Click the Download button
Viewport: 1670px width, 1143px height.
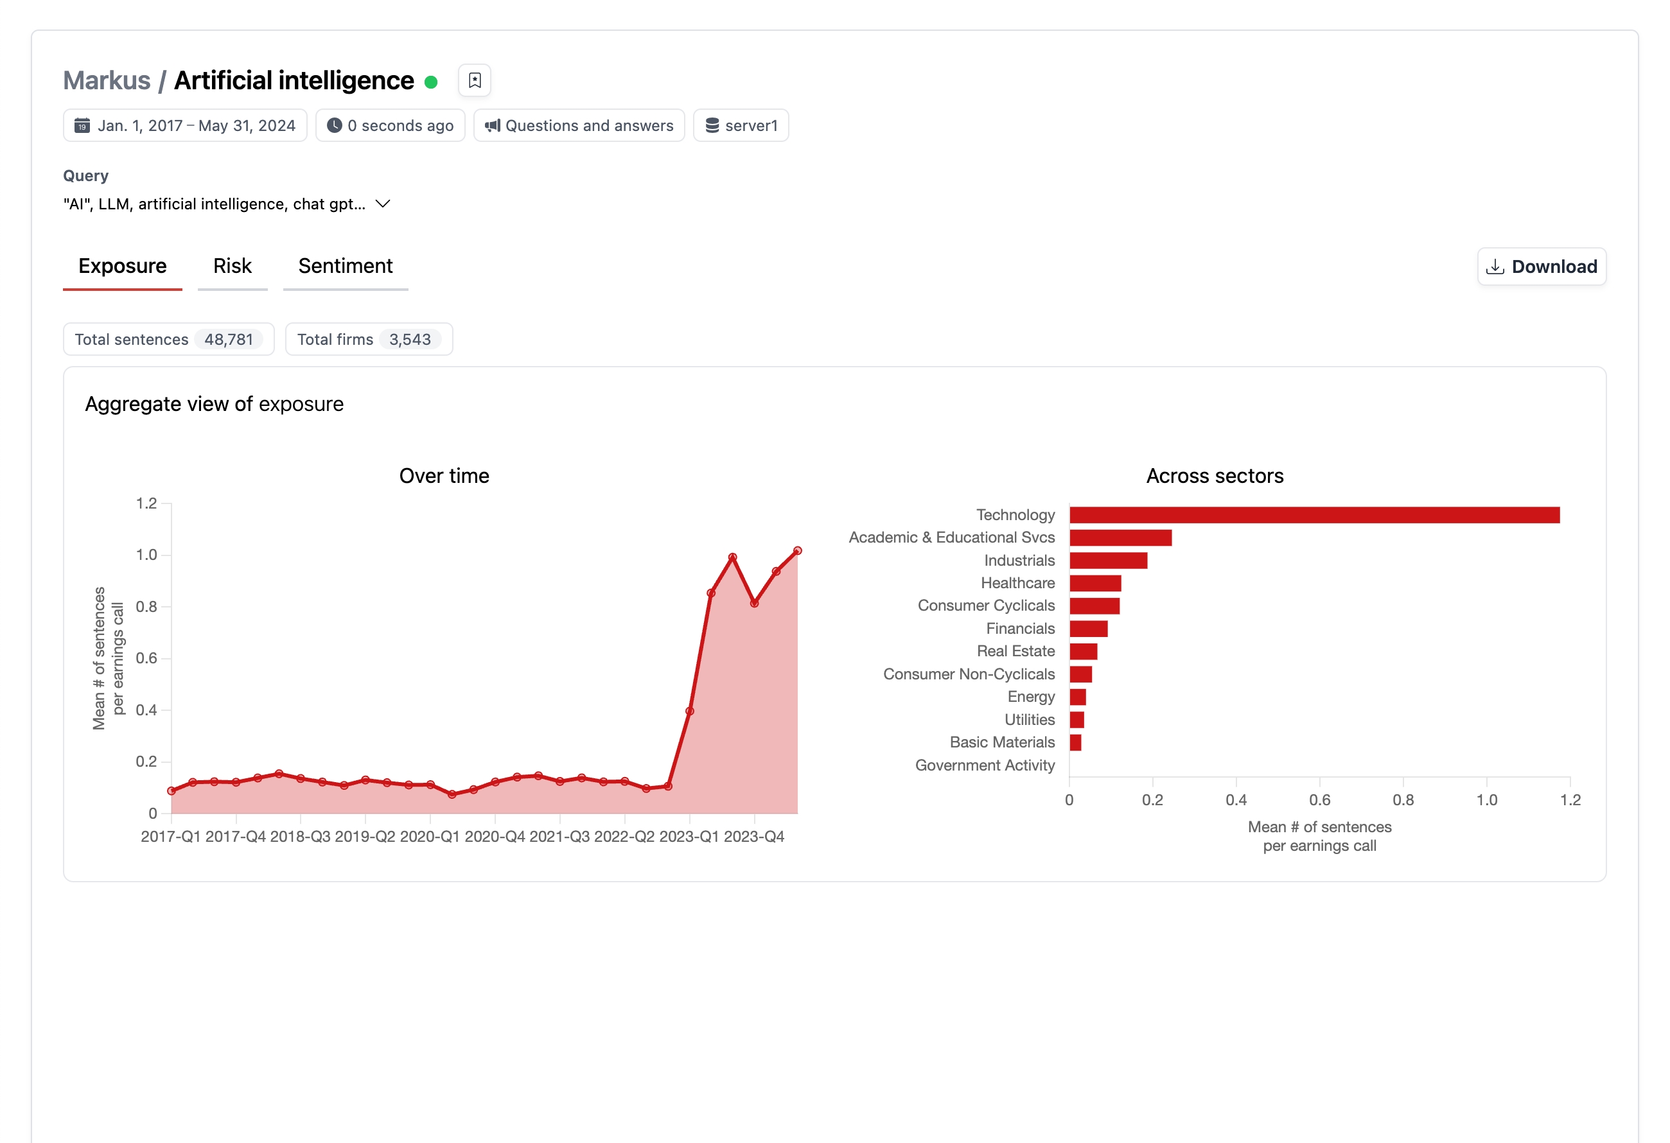[x=1541, y=266]
